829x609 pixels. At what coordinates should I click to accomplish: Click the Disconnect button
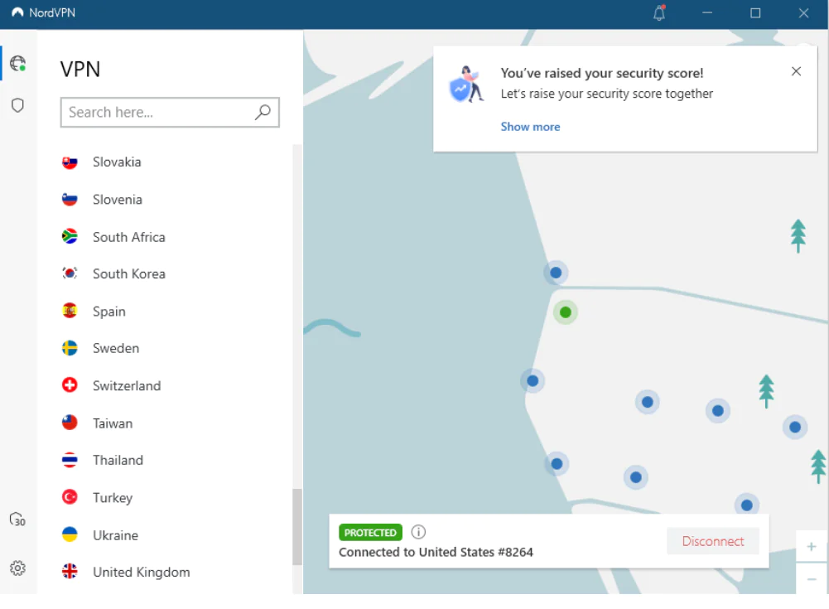click(x=712, y=540)
